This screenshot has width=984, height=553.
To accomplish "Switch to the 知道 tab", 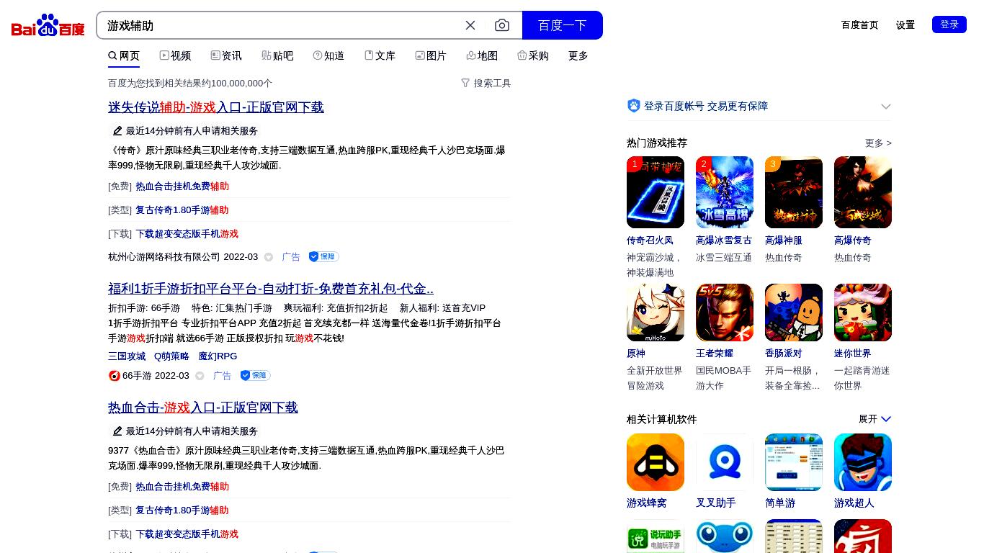I will (x=328, y=55).
